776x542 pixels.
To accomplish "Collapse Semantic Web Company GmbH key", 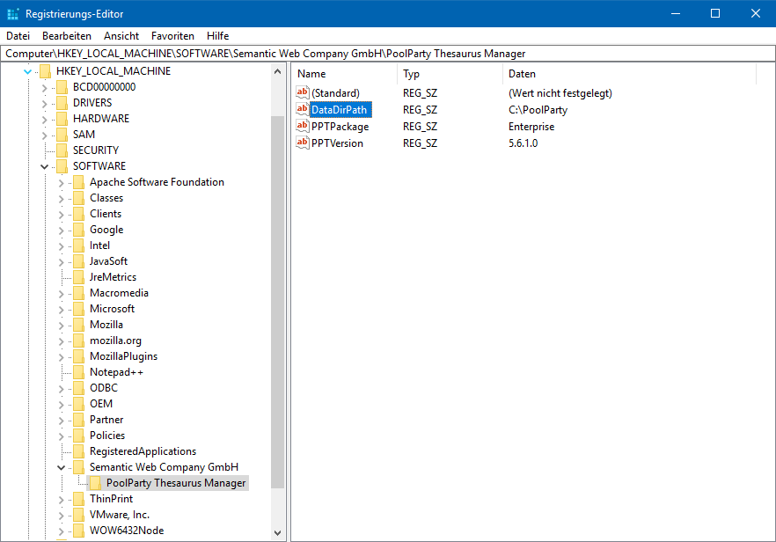I will click(x=61, y=468).
